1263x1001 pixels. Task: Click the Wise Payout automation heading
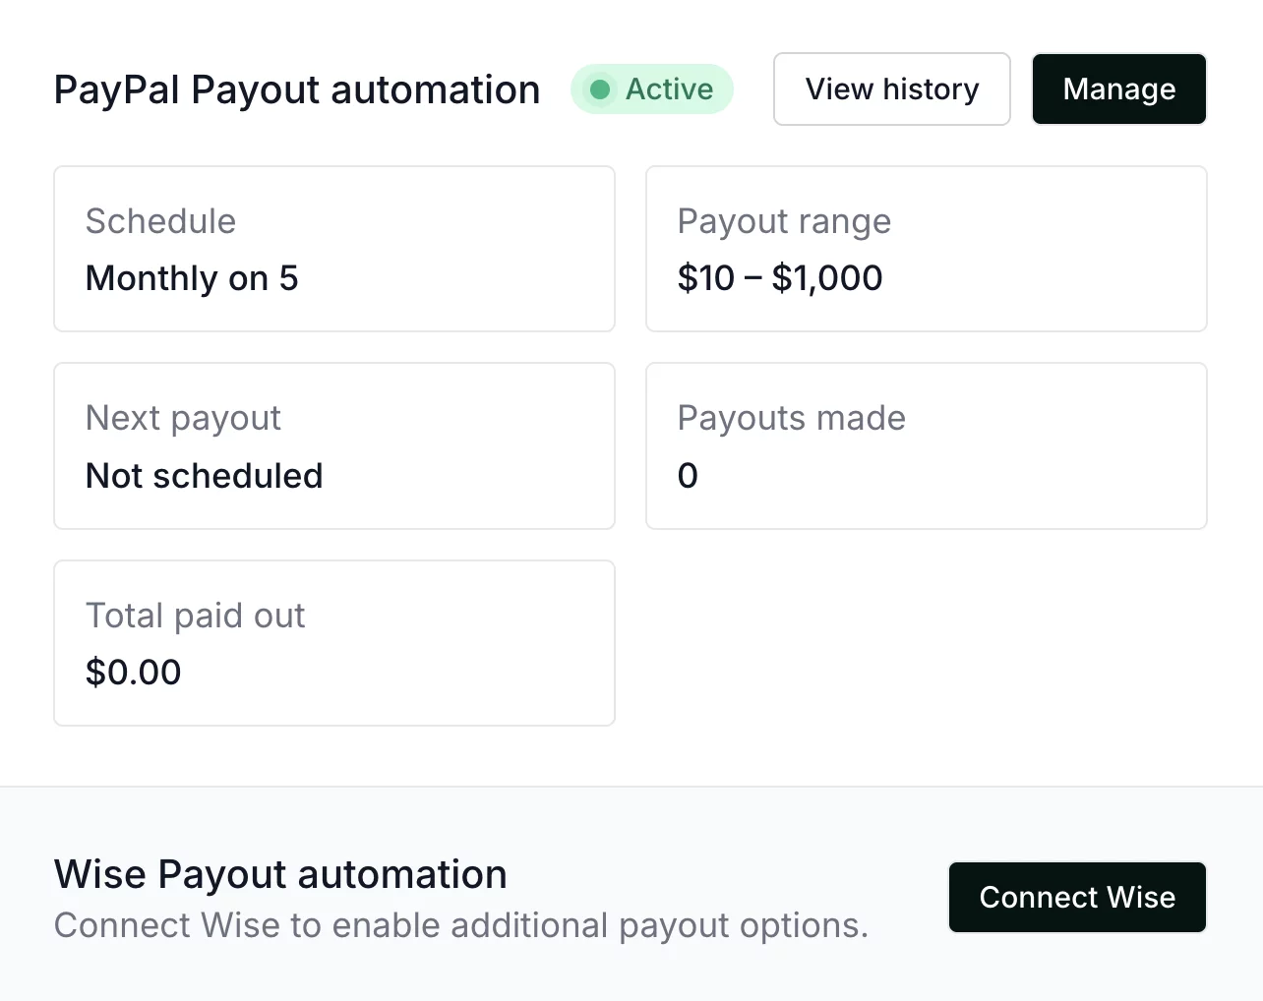pyautogui.click(x=280, y=874)
